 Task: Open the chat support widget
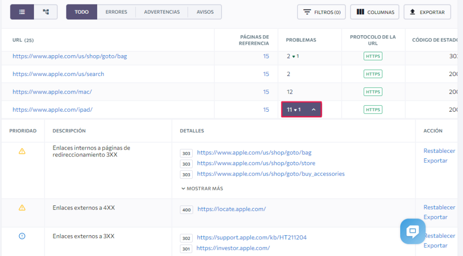click(413, 231)
